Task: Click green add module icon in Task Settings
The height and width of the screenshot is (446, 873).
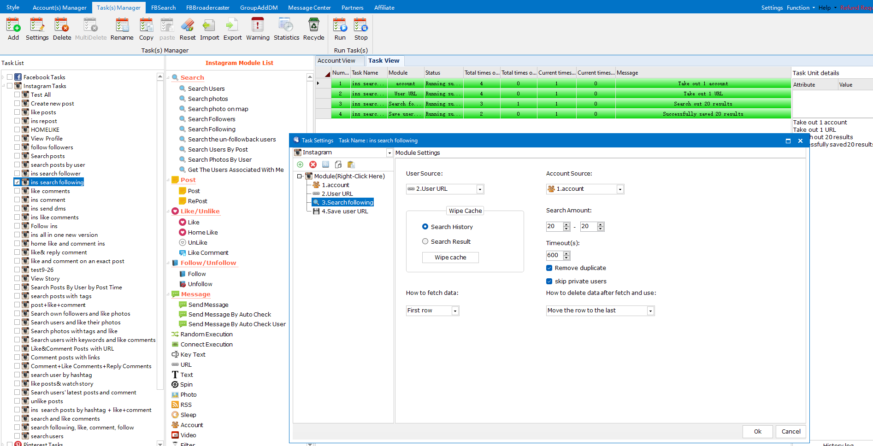Action: click(x=300, y=164)
